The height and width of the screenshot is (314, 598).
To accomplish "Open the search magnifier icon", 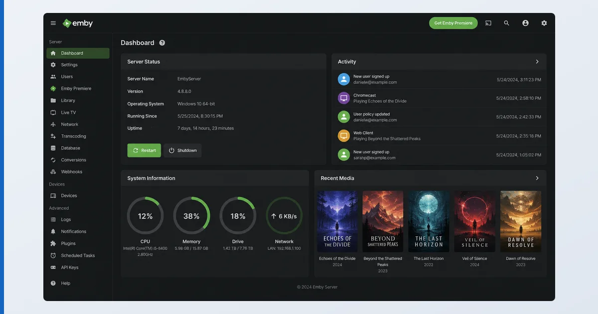I will [506, 23].
